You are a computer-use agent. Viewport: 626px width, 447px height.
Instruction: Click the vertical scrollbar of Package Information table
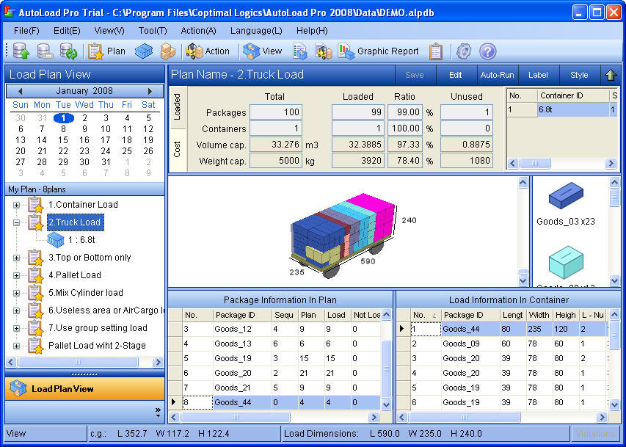click(x=386, y=360)
